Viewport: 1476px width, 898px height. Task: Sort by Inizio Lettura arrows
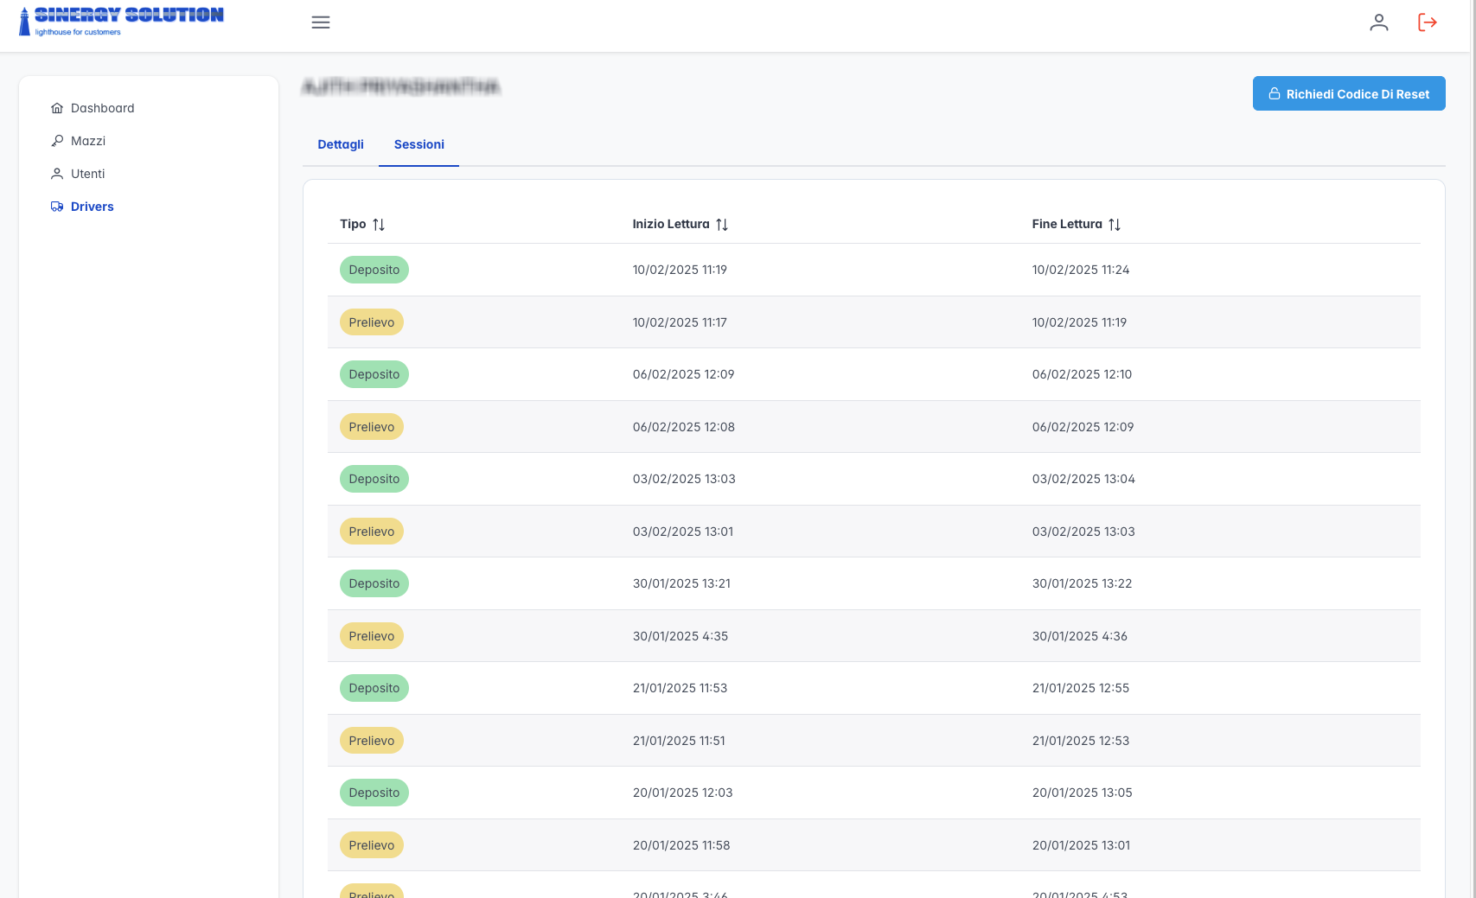[722, 225]
